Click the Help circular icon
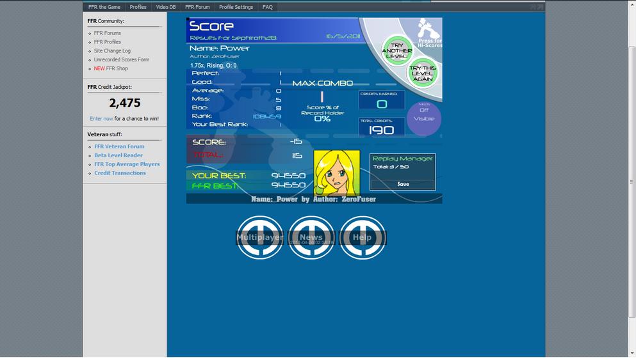Image resolution: width=636 pixels, height=358 pixels. [363, 237]
